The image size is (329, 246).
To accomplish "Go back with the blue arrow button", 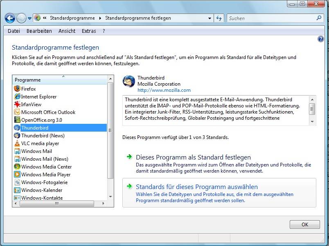I will click(x=10, y=18).
